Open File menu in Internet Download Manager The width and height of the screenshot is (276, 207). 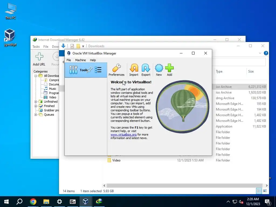click(46, 46)
